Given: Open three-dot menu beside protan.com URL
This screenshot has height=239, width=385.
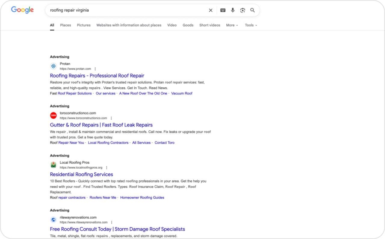Looking at the screenshot, I should pos(95,69).
